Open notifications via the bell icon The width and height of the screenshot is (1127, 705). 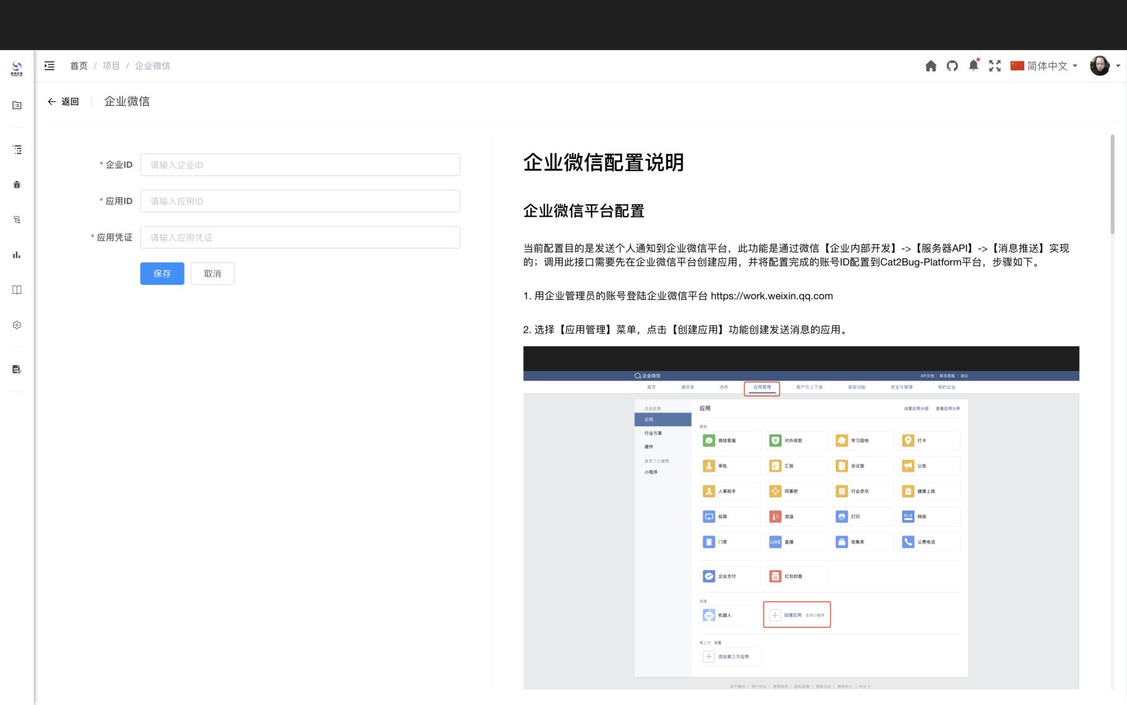(974, 65)
